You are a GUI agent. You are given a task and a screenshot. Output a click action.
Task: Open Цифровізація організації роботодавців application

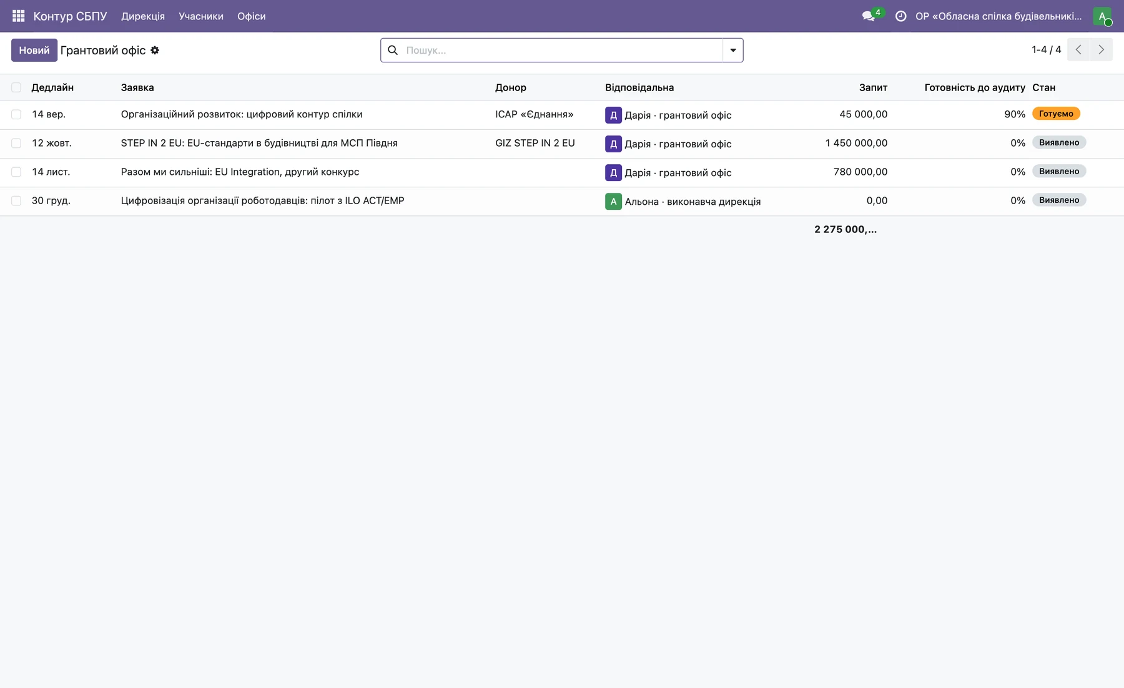coord(262,200)
